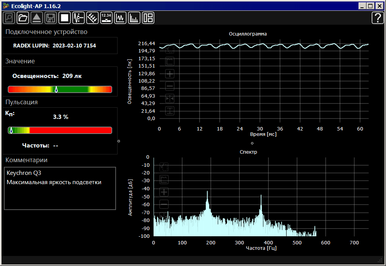The image size is (386, 266).
Task: Click the oscillogram autoscale curve icon
Action: click(x=170, y=61)
